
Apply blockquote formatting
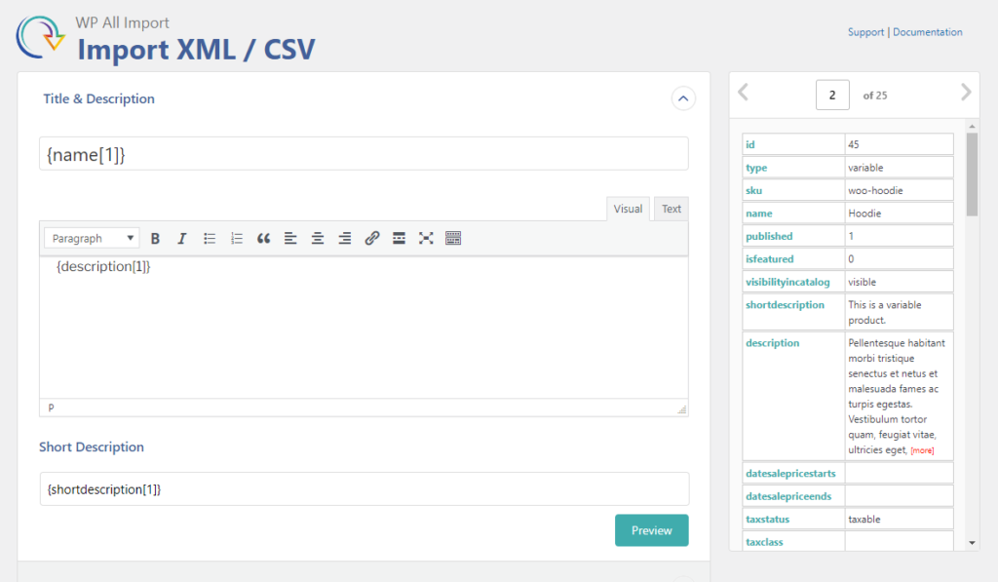(263, 238)
